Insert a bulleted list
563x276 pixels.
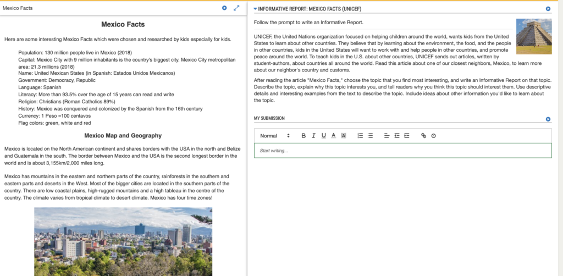click(370, 136)
